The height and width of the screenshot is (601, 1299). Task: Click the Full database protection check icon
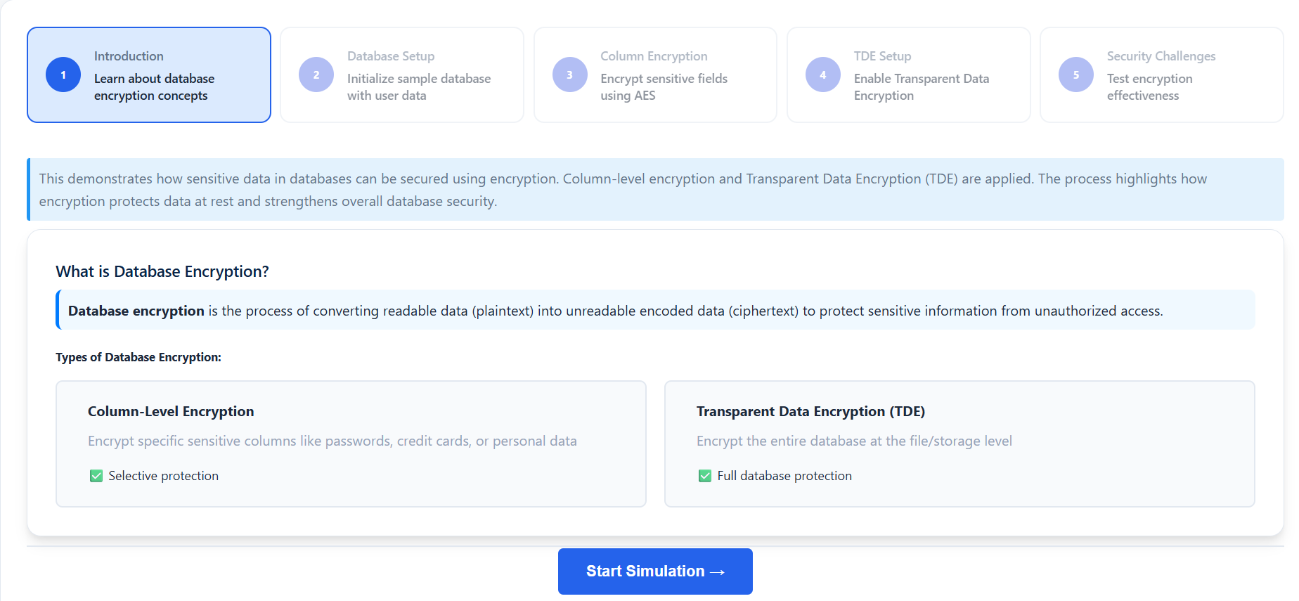click(x=705, y=476)
